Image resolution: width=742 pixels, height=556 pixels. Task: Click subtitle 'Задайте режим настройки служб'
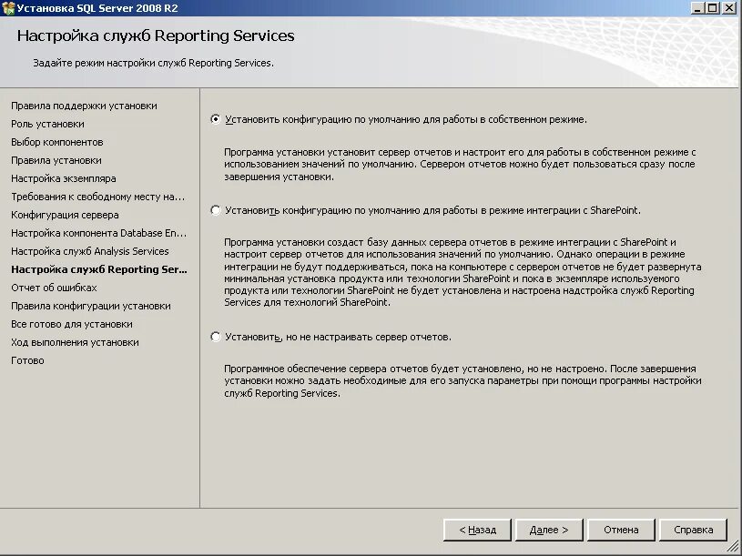pyautogui.click(x=153, y=63)
